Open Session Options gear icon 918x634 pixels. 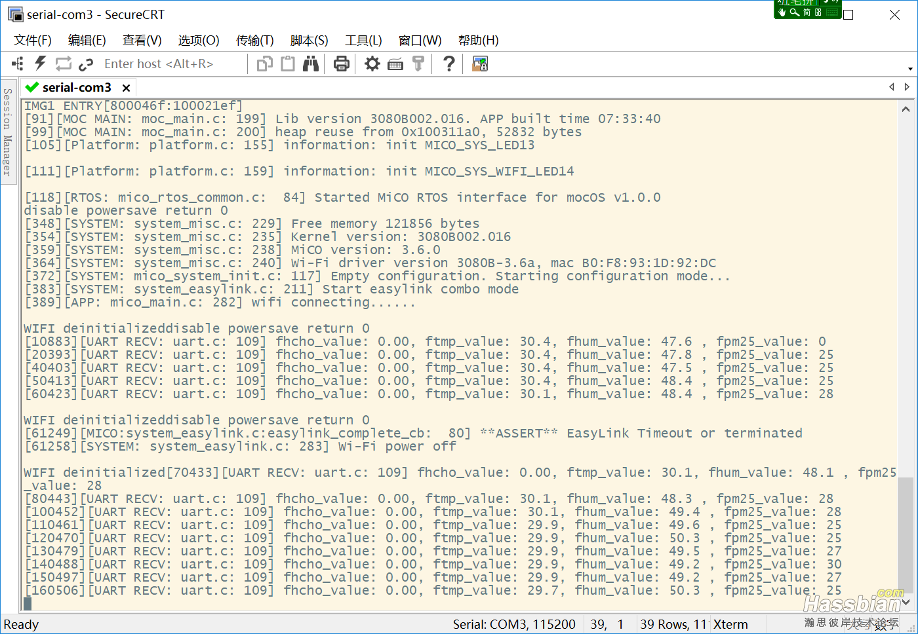372,64
